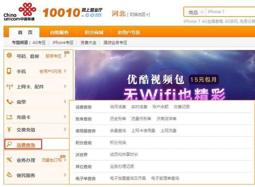Open 上网流量 in the flyout

[168, 131]
